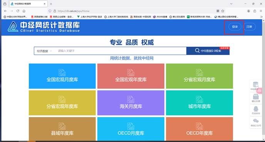Reload the page with the refresh icon
This screenshot has height=142, width=265.
18,11
